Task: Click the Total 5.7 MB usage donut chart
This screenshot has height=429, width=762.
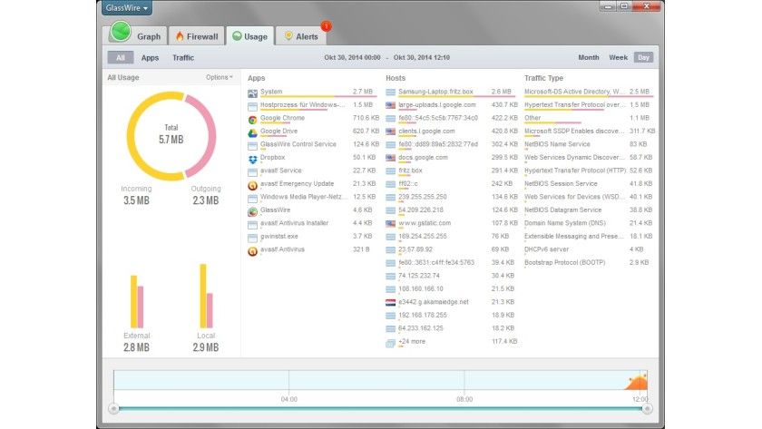Action: [x=171, y=136]
